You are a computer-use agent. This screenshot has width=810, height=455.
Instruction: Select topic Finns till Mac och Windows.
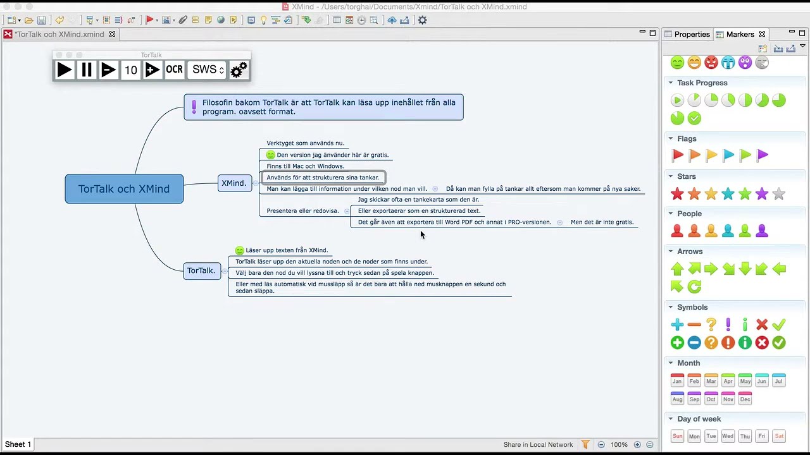pos(306,166)
